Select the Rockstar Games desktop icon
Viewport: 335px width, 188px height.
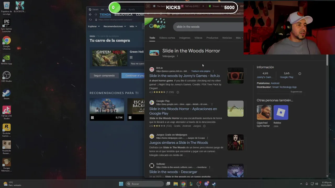[7, 130]
